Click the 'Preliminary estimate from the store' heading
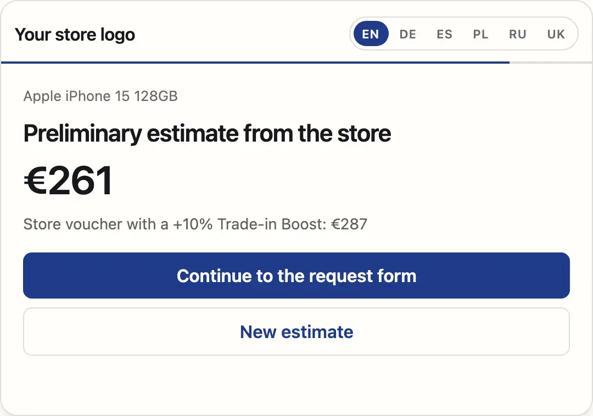Viewport: 593px width, 416px height. [x=207, y=134]
